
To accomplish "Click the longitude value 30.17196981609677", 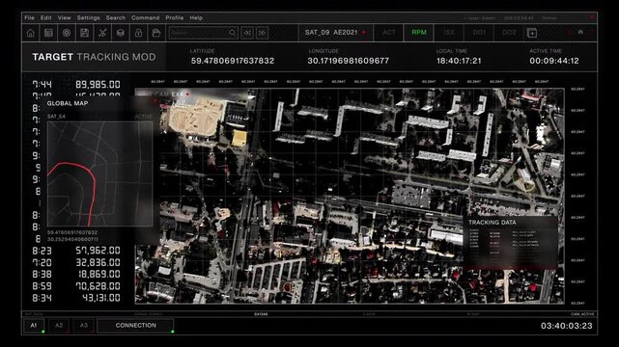I will click(x=349, y=61).
